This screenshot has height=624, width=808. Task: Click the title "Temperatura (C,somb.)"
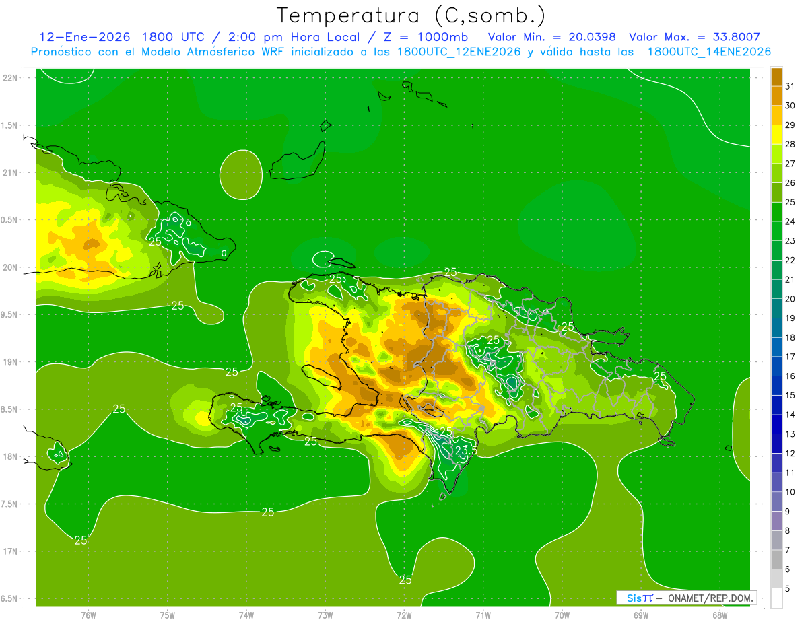pyautogui.click(x=411, y=15)
